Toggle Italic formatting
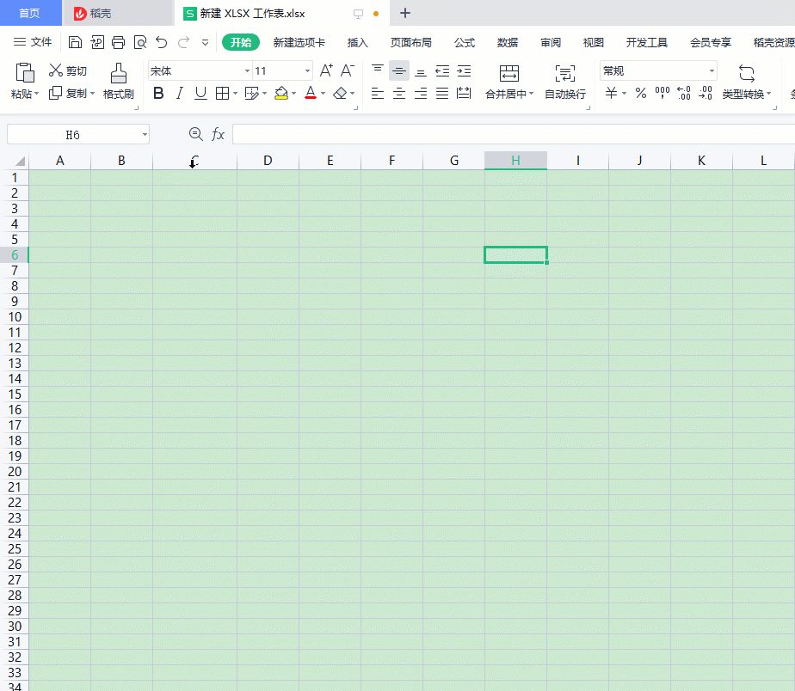The height and width of the screenshot is (691, 795). point(179,93)
